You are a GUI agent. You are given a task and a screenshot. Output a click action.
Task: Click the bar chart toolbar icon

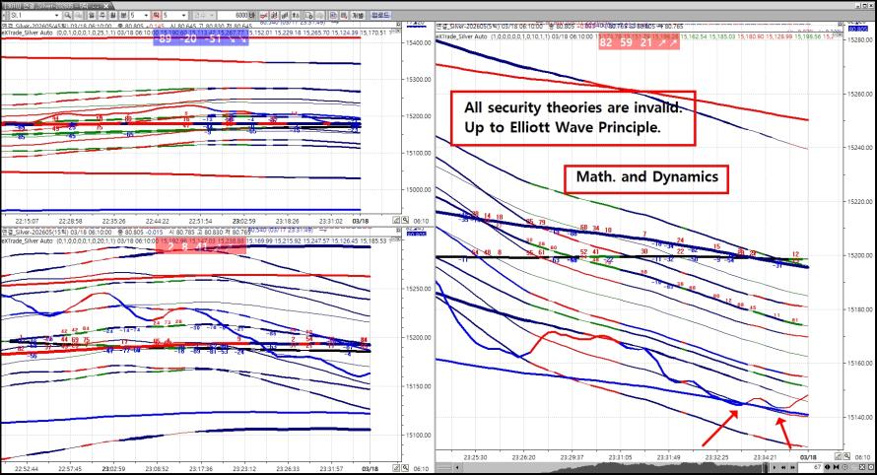pyautogui.click(x=285, y=15)
